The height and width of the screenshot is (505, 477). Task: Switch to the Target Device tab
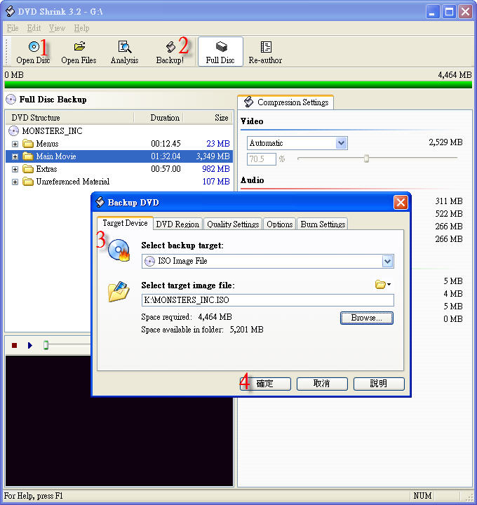[125, 223]
